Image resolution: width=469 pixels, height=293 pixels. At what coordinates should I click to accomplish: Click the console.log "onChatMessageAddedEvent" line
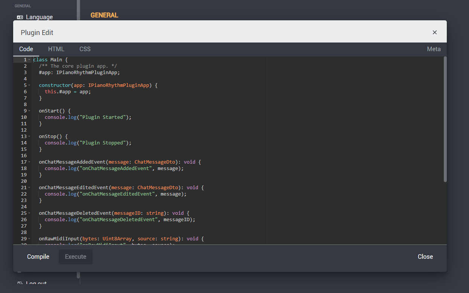click(114, 169)
